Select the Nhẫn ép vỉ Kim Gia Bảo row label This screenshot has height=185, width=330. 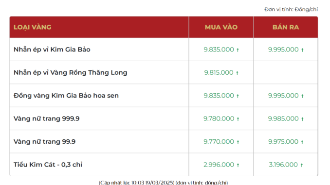click(x=52, y=50)
